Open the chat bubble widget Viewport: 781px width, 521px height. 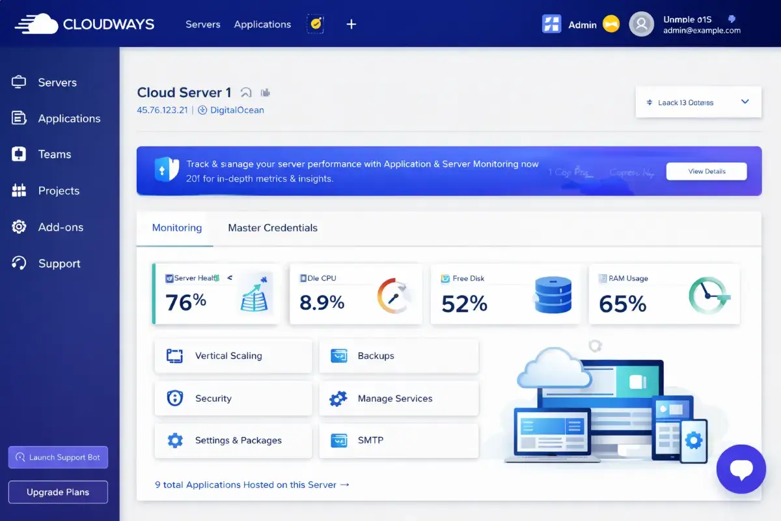(741, 469)
